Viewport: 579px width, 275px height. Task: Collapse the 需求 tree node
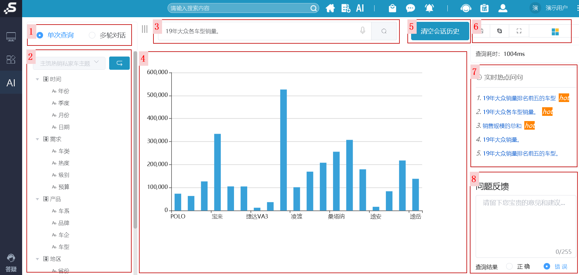point(37,139)
